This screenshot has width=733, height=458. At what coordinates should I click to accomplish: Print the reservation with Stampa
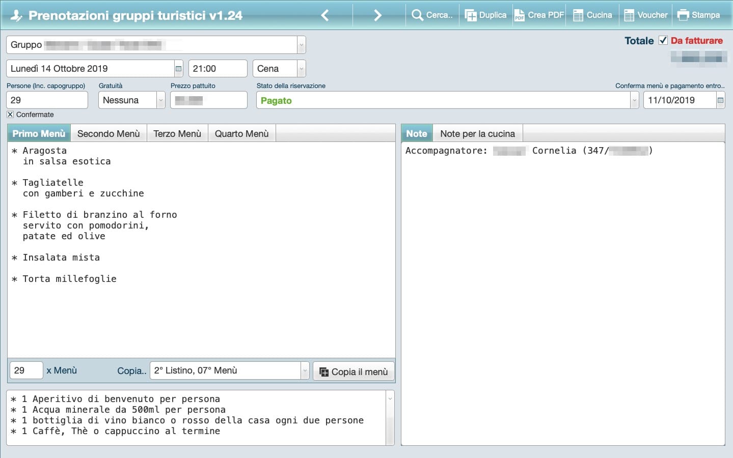point(699,15)
